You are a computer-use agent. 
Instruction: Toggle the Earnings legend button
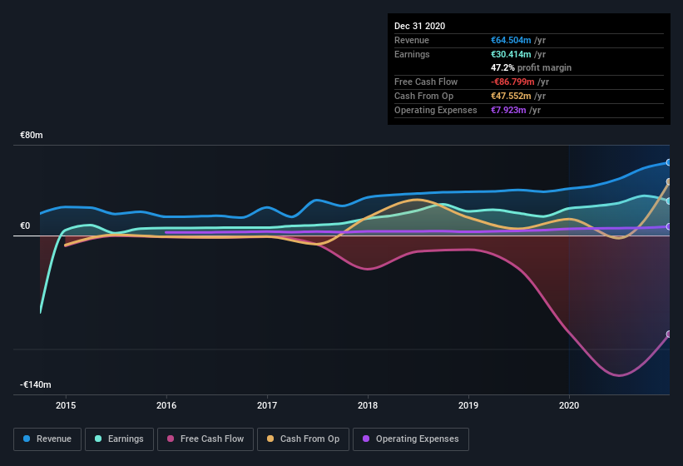click(119, 439)
